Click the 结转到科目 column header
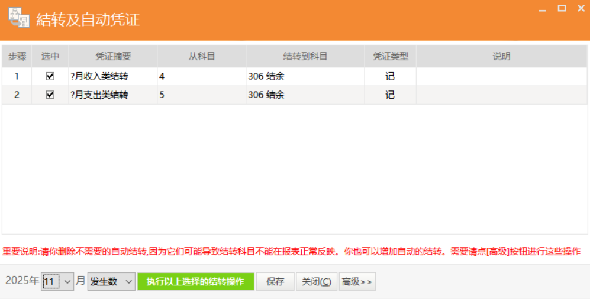This screenshot has height=299, width=590. [x=305, y=57]
